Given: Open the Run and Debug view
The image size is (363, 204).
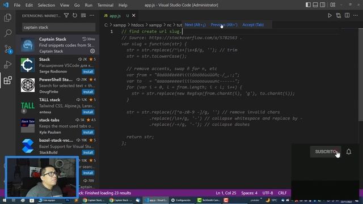Looking at the screenshot, I should [8, 65].
